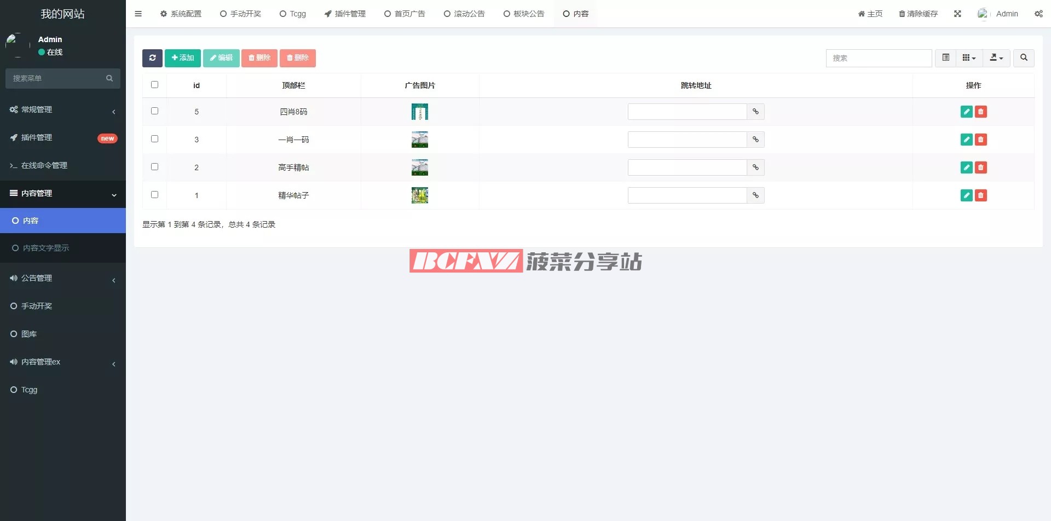Click the link icon in row 3's URL field
The width and height of the screenshot is (1051, 521).
755,140
